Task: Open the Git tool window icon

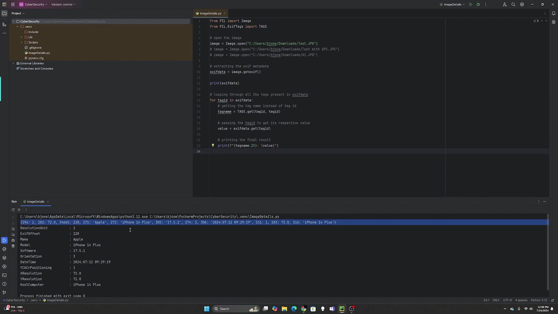Action: tap(4, 293)
